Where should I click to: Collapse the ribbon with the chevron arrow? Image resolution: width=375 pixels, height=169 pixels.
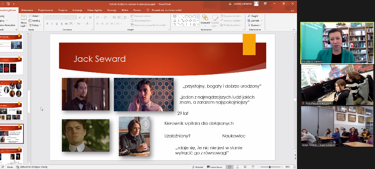tap(294, 30)
